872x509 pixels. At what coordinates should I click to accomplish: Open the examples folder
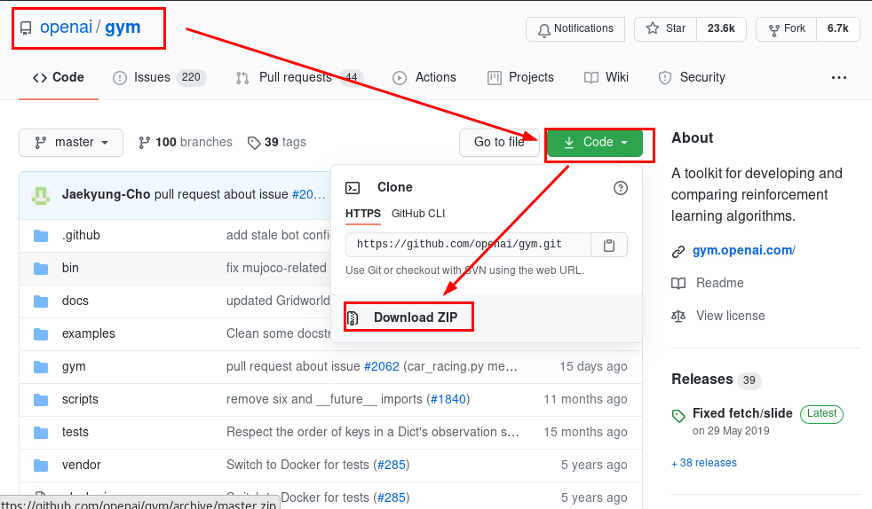89,333
